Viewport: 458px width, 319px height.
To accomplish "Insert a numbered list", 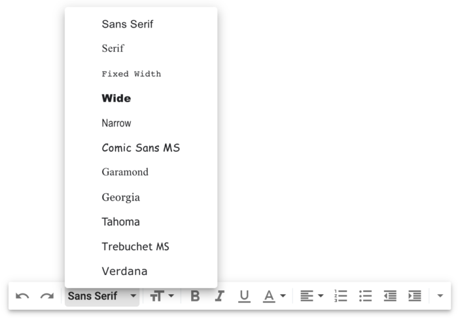I will coord(340,296).
